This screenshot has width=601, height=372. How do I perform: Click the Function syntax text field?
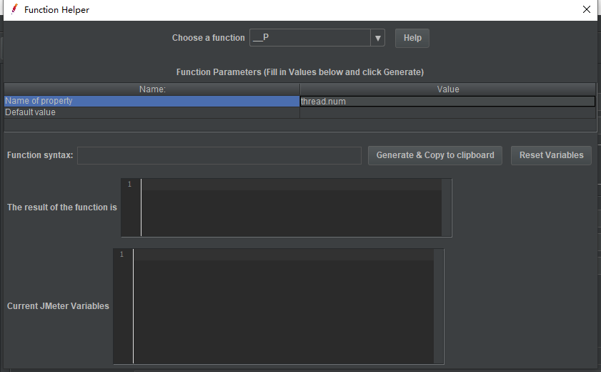219,155
